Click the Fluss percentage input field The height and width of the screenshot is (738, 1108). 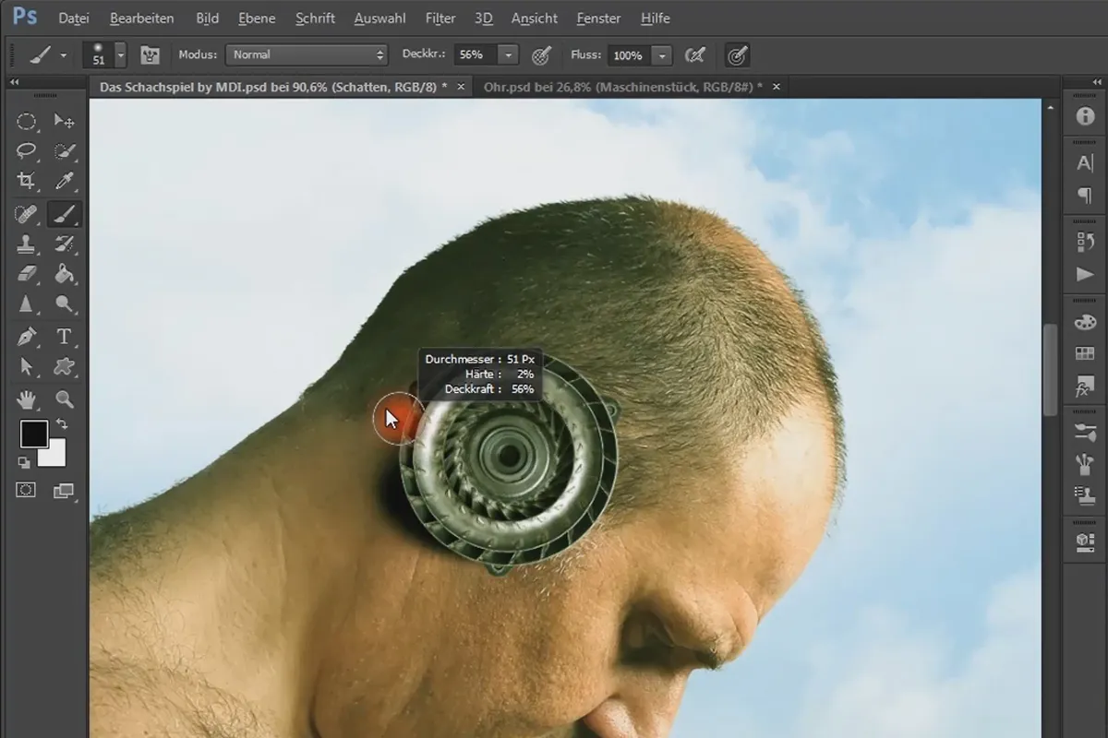[628, 55]
